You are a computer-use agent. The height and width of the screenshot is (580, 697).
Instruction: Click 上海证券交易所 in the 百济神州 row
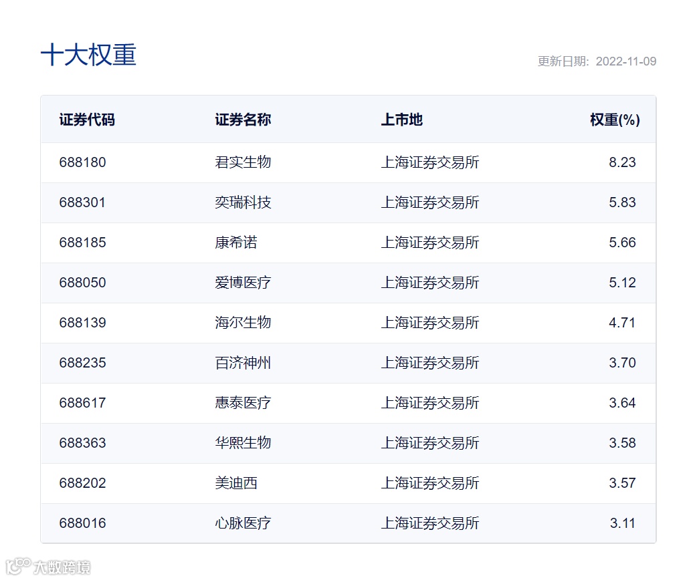[x=430, y=363]
